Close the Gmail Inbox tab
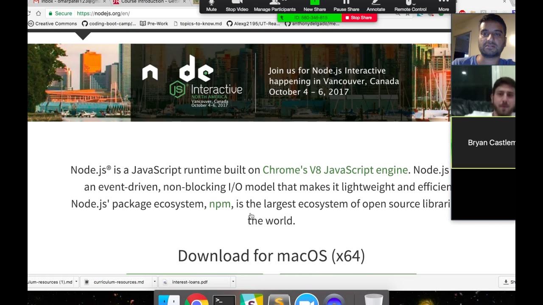543x305 pixels. [x=104, y=2]
